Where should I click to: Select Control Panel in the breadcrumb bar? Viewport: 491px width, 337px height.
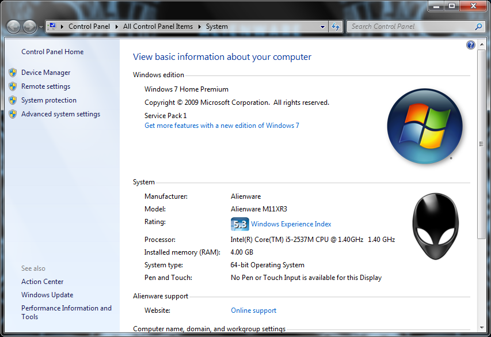coord(89,26)
